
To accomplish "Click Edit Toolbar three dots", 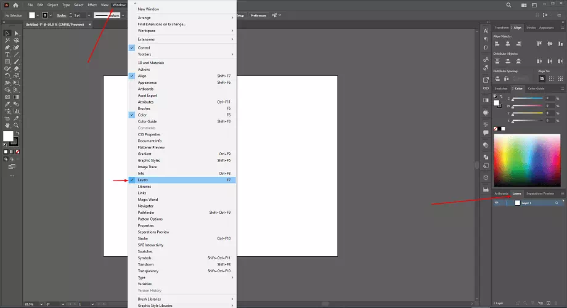I will [12, 176].
